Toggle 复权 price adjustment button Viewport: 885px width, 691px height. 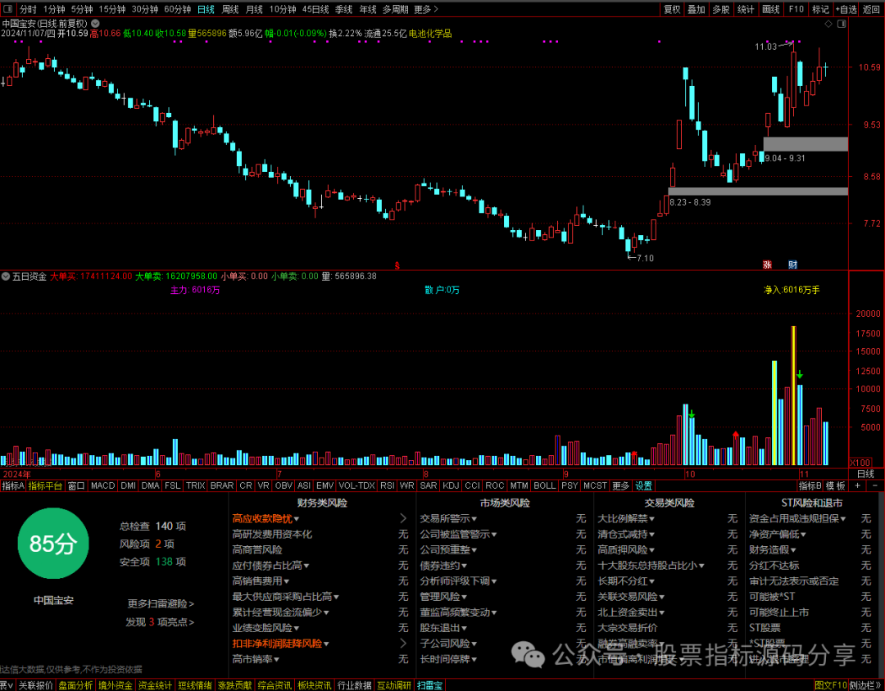672,9
